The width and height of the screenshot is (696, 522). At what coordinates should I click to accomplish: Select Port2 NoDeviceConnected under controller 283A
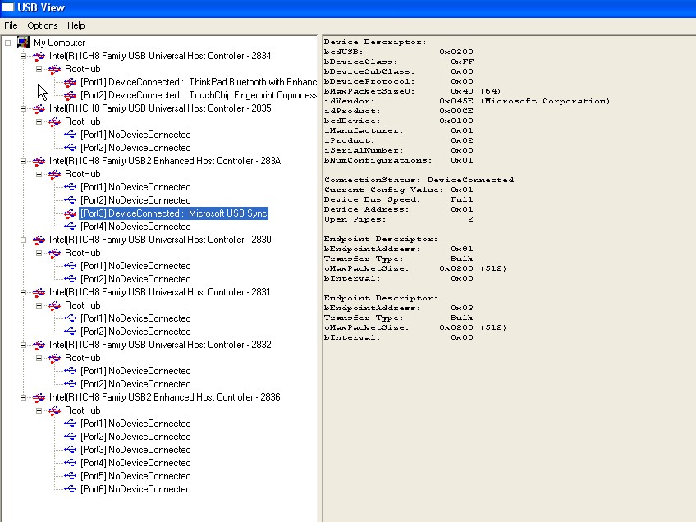point(135,200)
